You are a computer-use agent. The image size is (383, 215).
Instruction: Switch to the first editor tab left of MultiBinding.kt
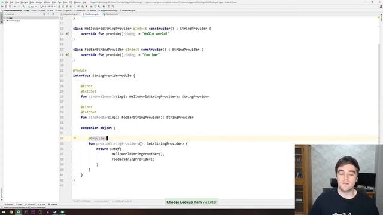[x=70, y=14]
